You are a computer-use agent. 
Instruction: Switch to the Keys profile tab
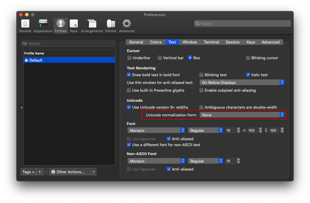(251, 42)
